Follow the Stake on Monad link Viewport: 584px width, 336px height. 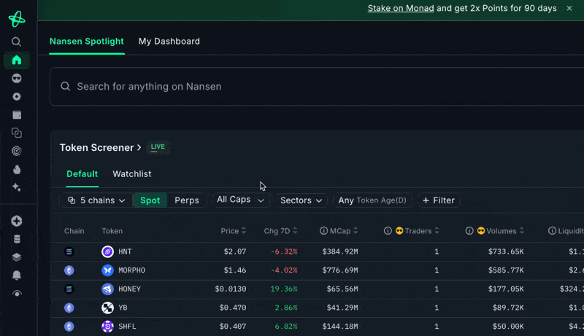pyautogui.click(x=401, y=8)
